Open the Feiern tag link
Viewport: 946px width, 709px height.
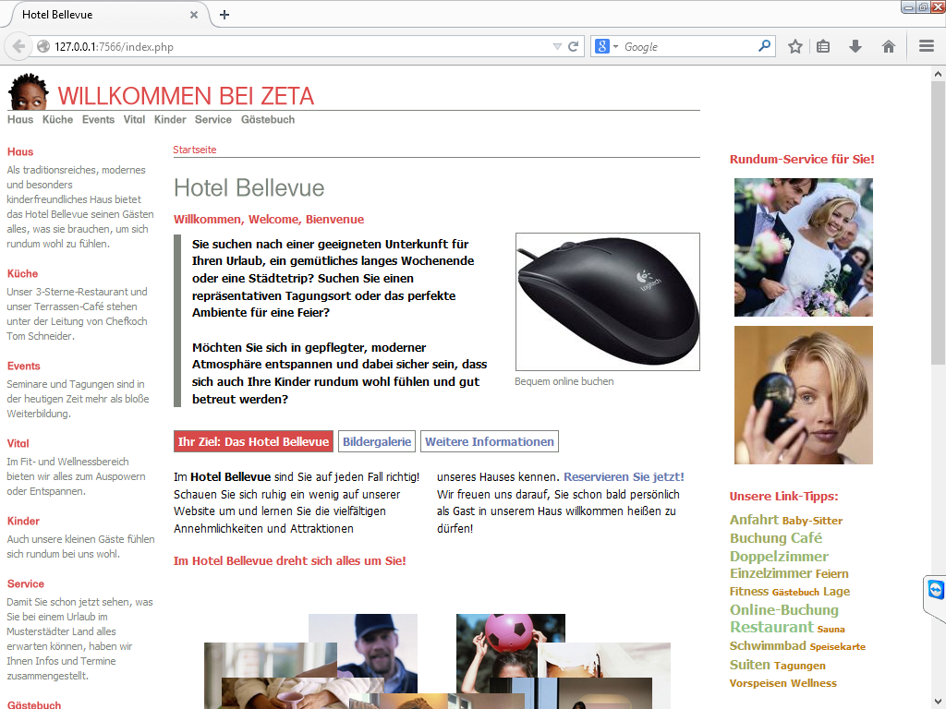coord(832,574)
